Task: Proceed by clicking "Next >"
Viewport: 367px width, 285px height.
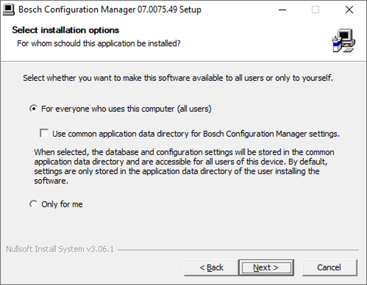Action: pos(266,267)
